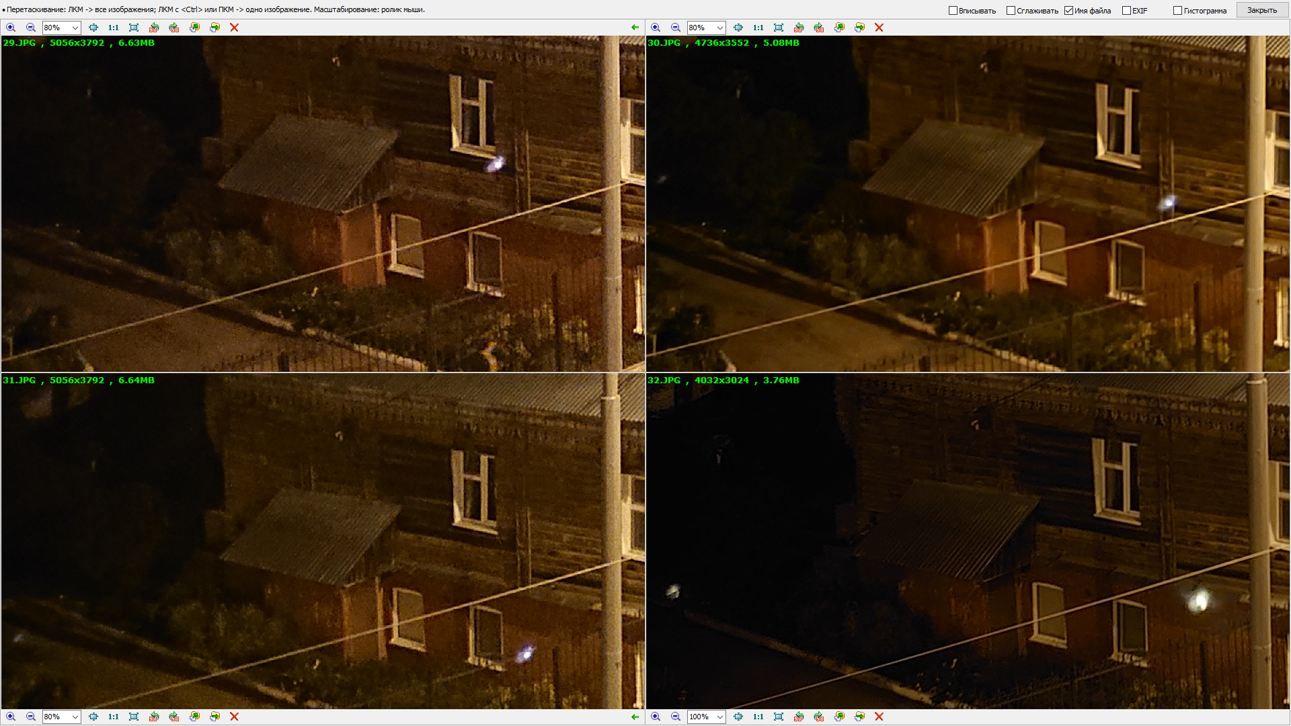Zoom in on the 29.JPG pane
This screenshot has width=1291, height=726.
click(11, 28)
